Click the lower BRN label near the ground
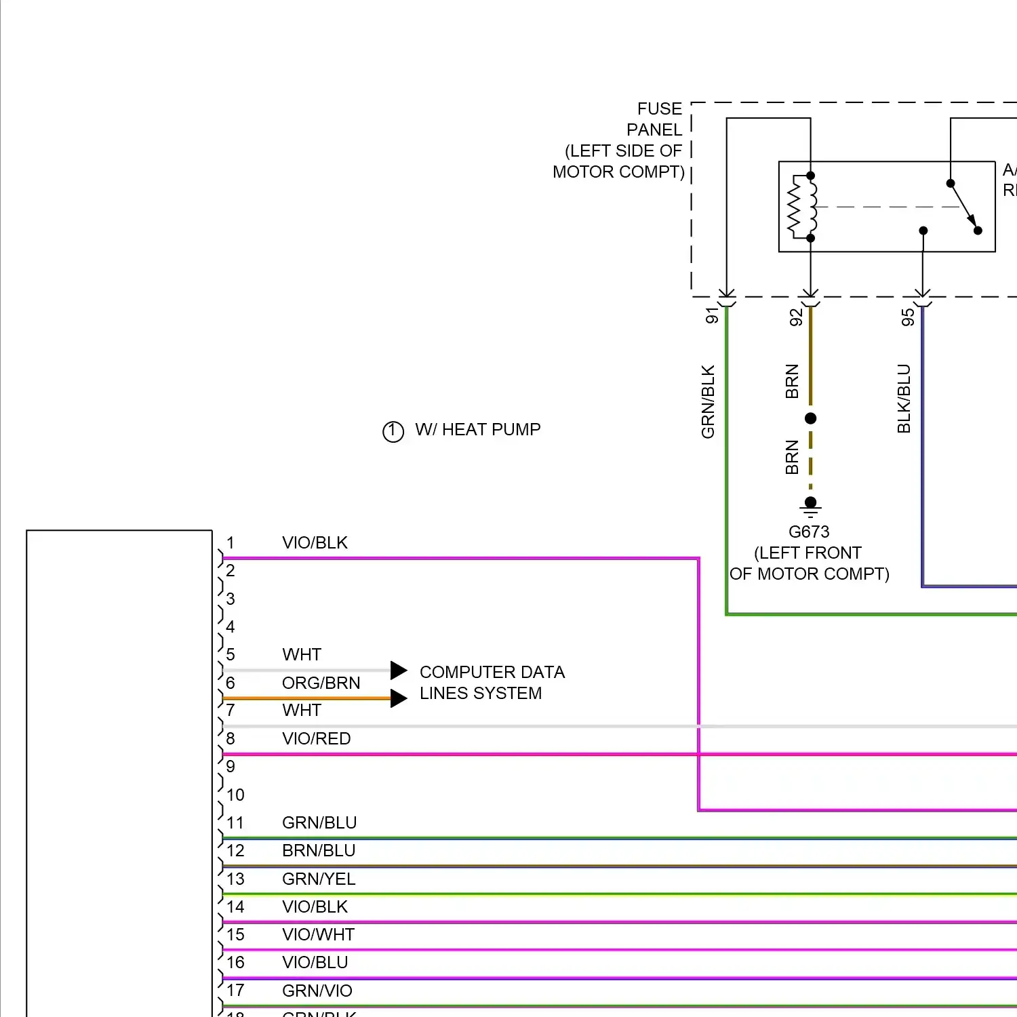 (792, 457)
